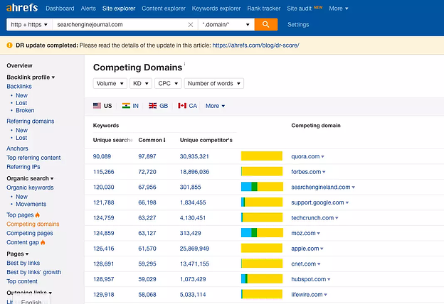Open Keywords explorer

coord(216,9)
